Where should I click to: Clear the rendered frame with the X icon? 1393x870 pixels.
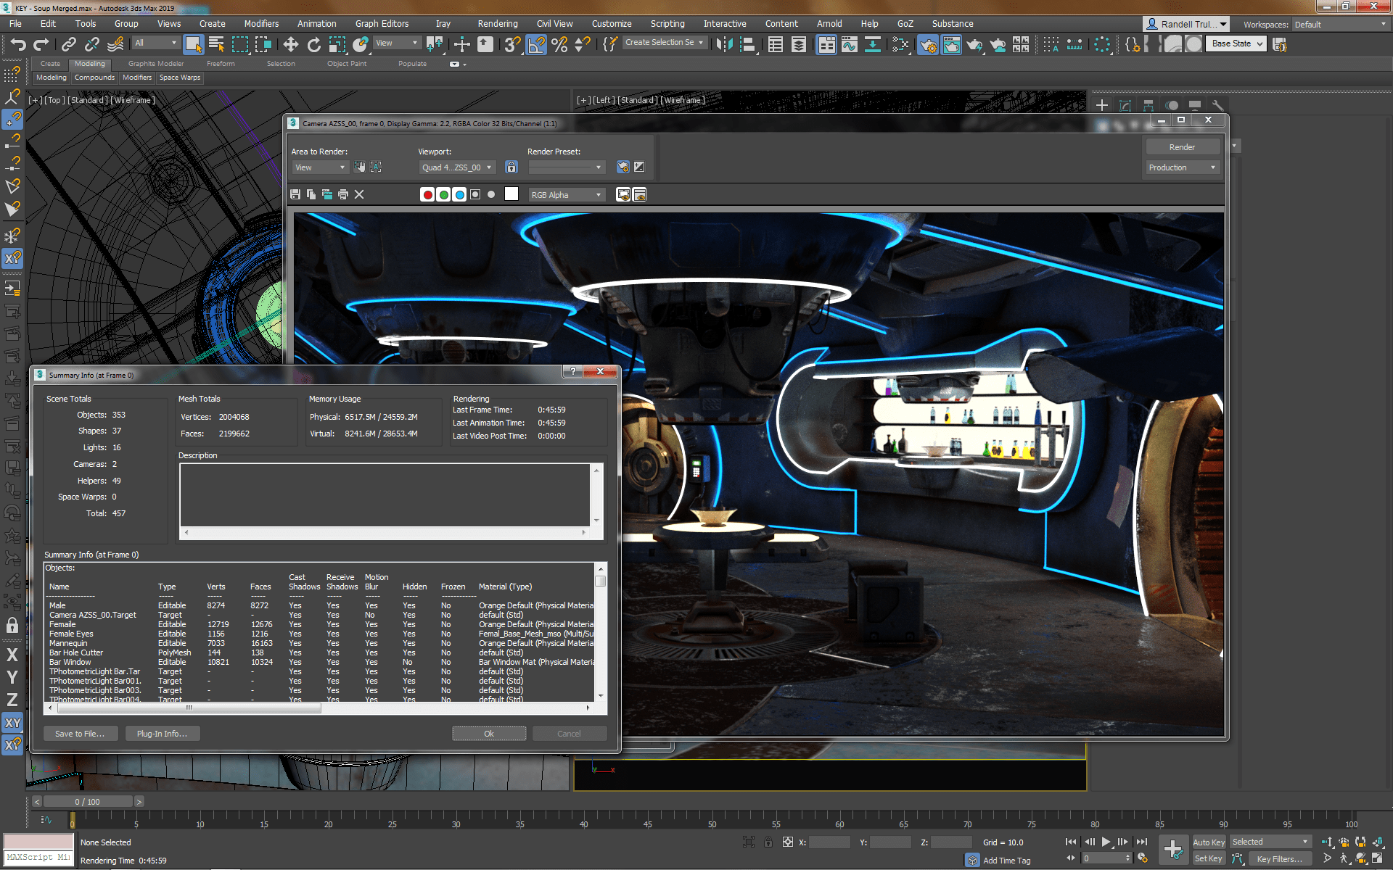point(359,194)
